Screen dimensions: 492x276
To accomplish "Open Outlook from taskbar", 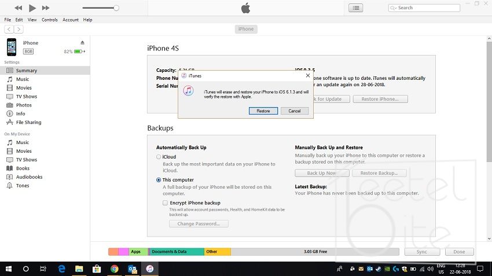I will [132, 269].
